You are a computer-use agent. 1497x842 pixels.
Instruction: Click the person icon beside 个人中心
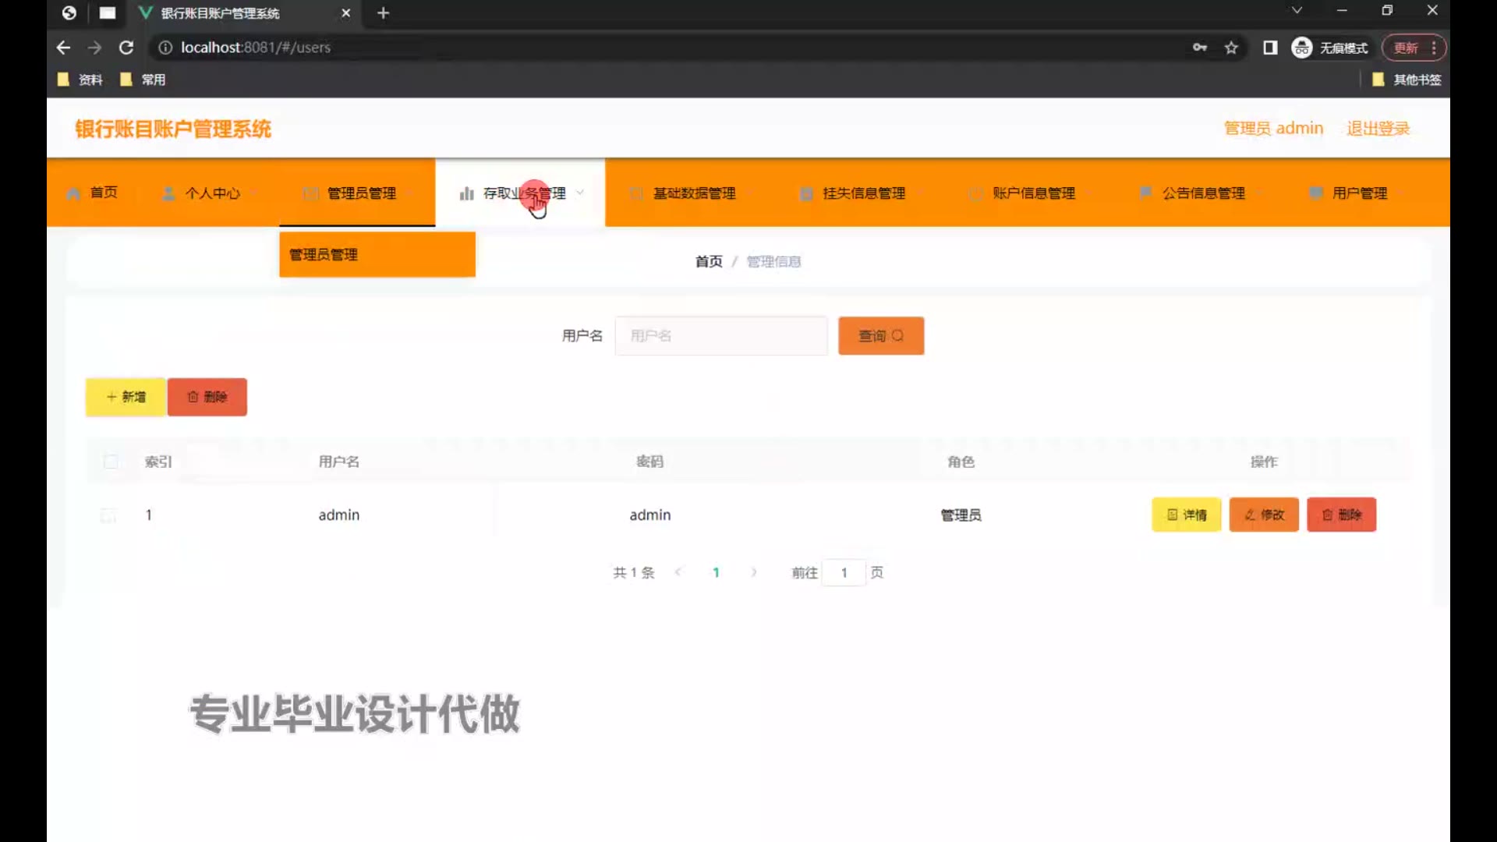click(x=168, y=193)
